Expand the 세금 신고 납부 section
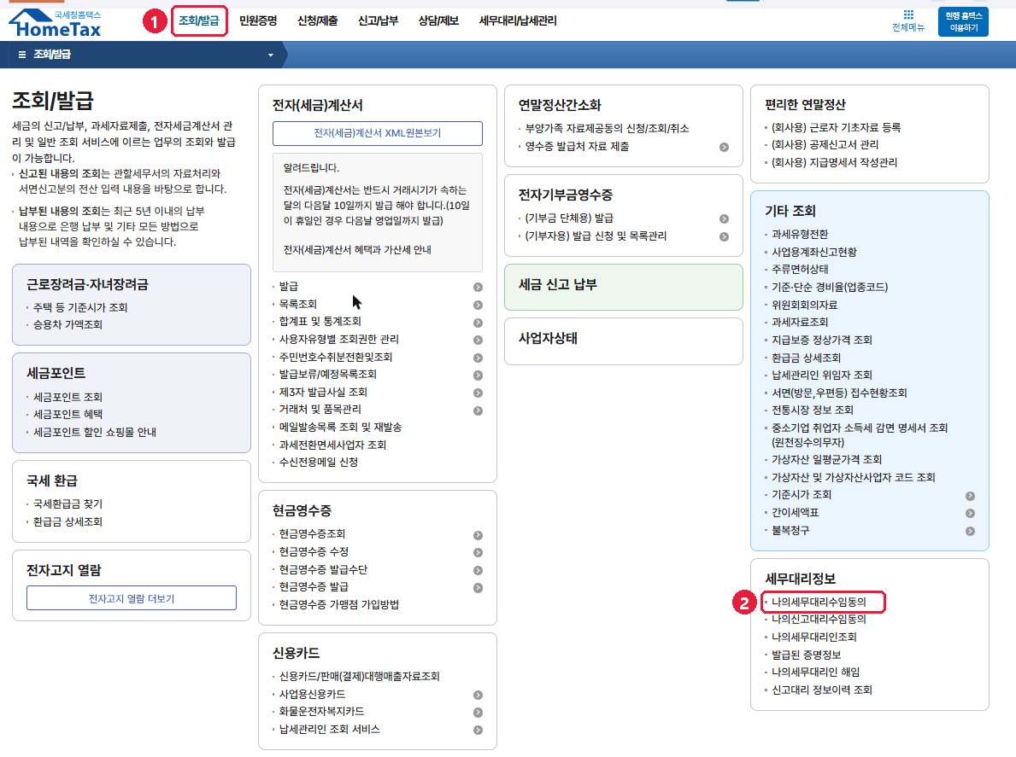Screen dimensions: 1016x757 623,287
